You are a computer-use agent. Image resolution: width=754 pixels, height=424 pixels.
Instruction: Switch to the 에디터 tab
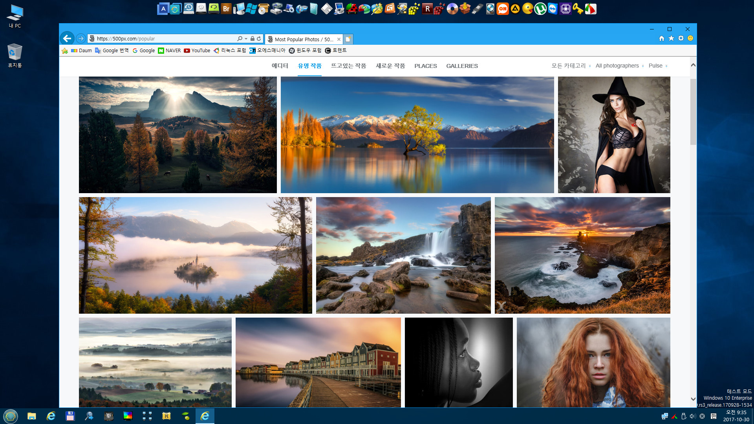tap(280, 66)
